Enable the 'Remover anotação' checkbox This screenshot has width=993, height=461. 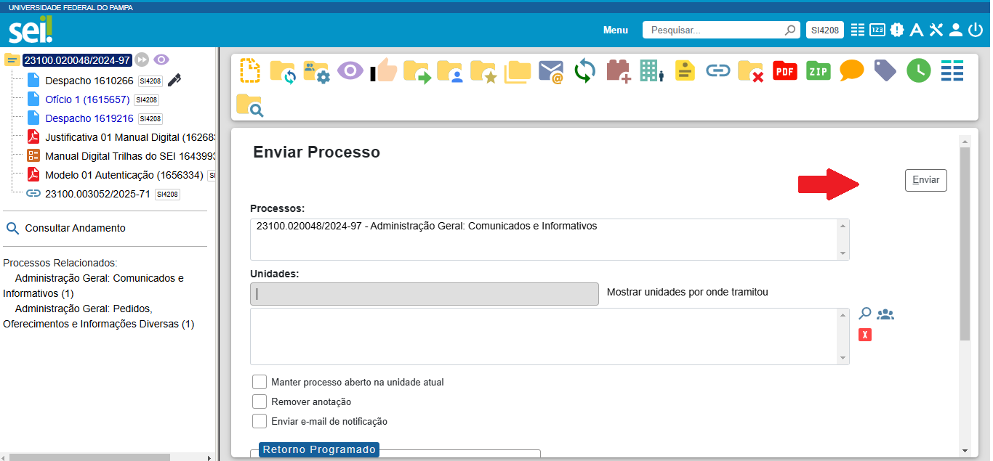pos(260,401)
